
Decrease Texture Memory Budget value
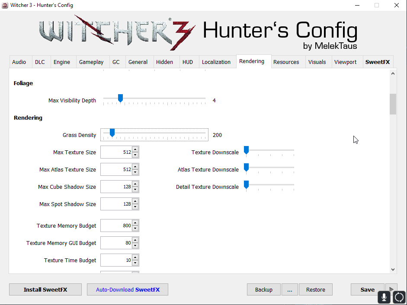click(135, 229)
